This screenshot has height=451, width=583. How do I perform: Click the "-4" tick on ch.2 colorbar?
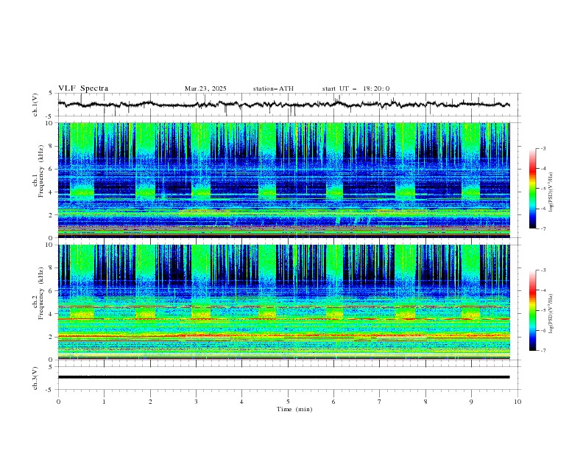click(x=543, y=290)
